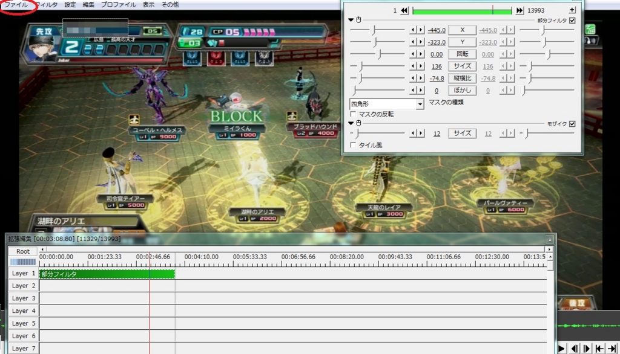Increase 回転 value with right arrow
620x354 pixels.
click(421, 54)
